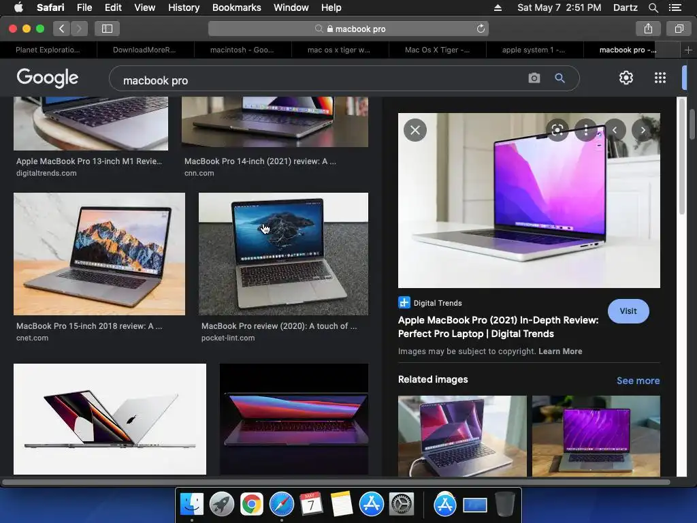Screen dimensions: 697x523
Task: Open Notes from the Dock
Action: coord(342,505)
